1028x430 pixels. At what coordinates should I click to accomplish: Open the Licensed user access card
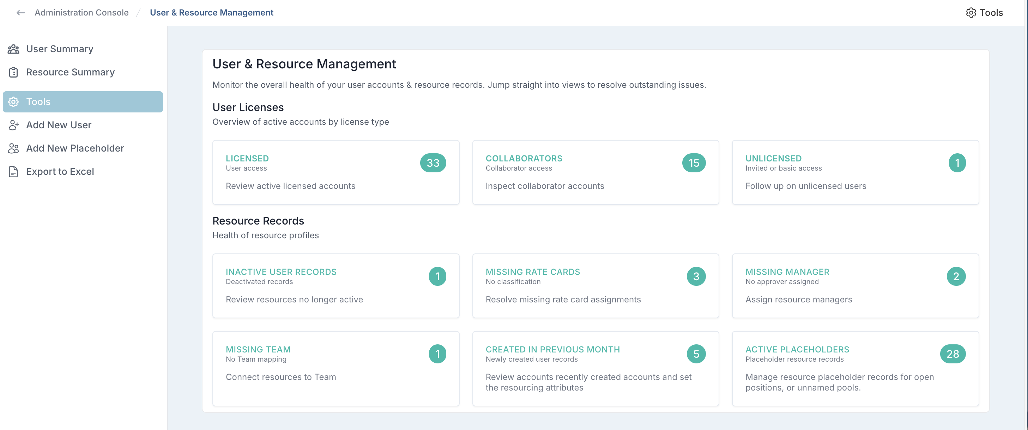(335, 172)
